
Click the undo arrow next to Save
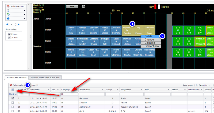tap(83, 6)
